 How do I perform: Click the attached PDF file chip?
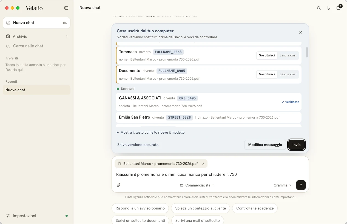coord(161,163)
